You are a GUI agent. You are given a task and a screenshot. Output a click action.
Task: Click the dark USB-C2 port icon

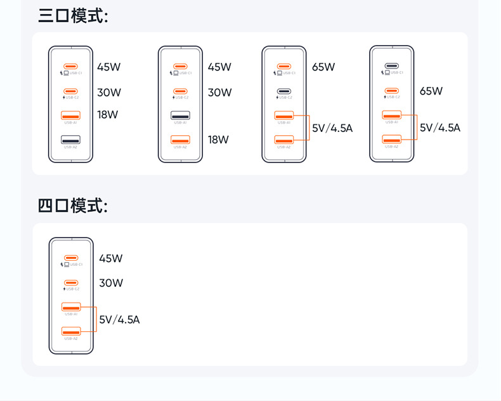284,91
